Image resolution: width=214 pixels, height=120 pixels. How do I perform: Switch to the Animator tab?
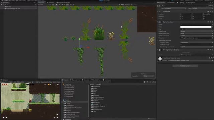click(50, 3)
